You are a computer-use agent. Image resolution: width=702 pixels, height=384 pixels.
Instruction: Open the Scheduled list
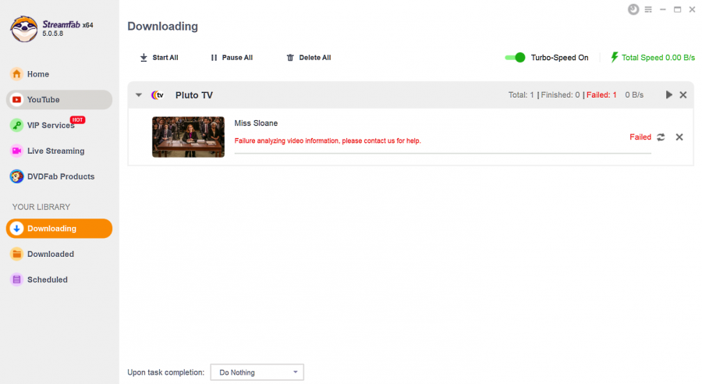click(59, 279)
